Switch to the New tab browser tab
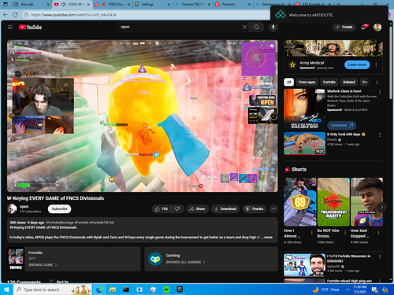The width and height of the screenshot is (394, 295). click(x=31, y=5)
